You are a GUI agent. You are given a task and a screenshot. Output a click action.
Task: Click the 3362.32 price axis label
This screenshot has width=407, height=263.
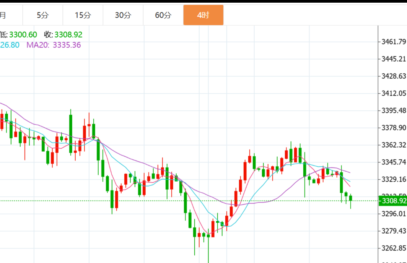394,145
